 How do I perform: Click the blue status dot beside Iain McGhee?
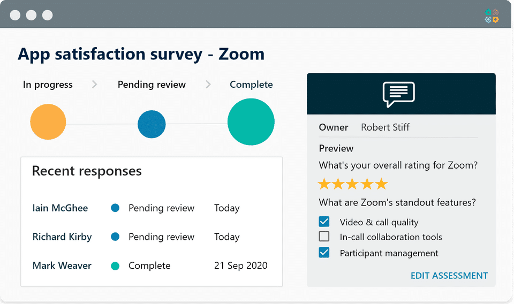pos(115,208)
